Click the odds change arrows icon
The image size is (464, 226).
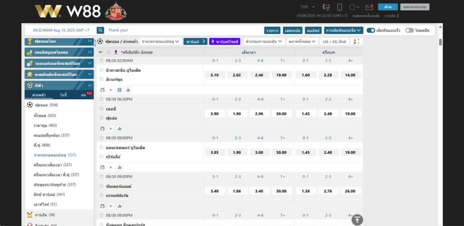tap(357, 41)
